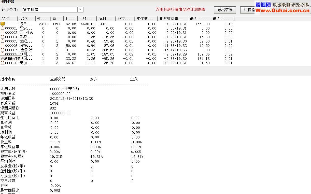
Task: Click the 1550.00 max drawdown value
Action: coord(203,24)
